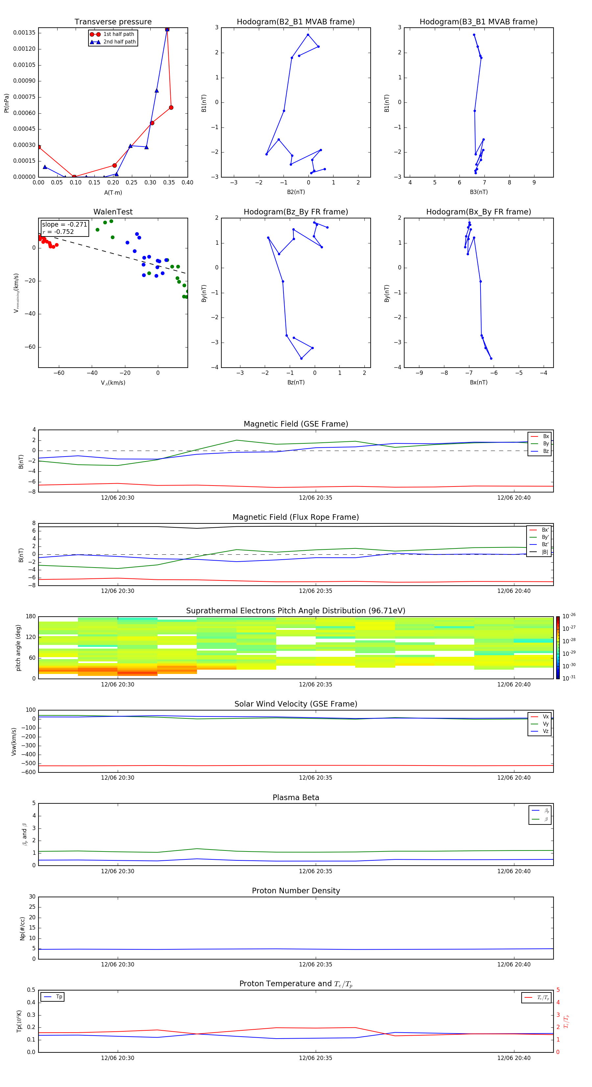The image size is (592, 1087).
Task: Select the '1st half path' legend entry
Action: click(112, 34)
